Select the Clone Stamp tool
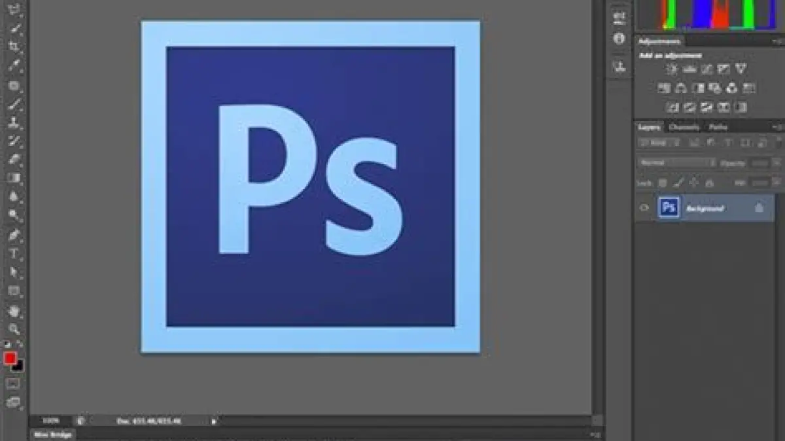 (x=14, y=122)
